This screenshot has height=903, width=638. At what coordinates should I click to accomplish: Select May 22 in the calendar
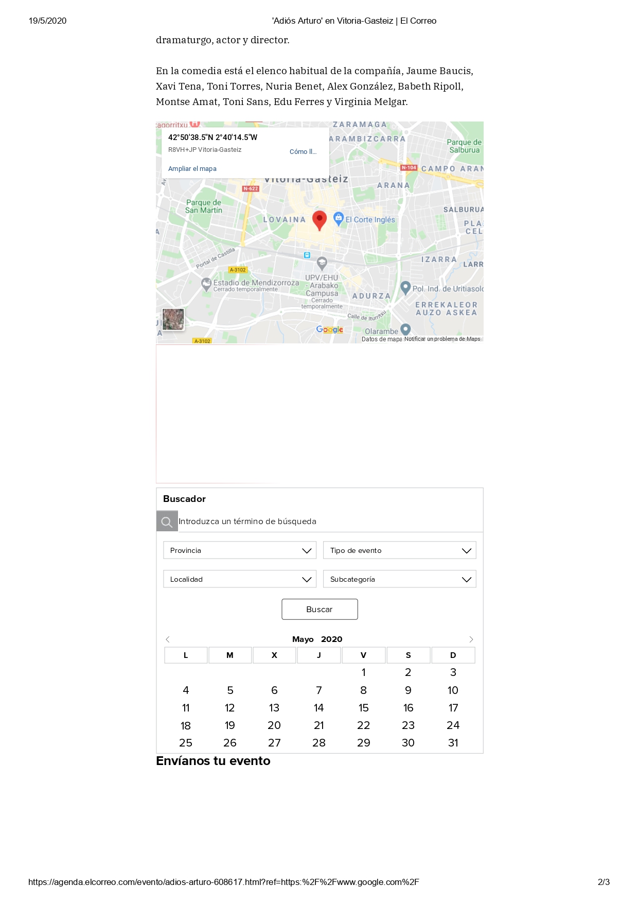pos(364,725)
